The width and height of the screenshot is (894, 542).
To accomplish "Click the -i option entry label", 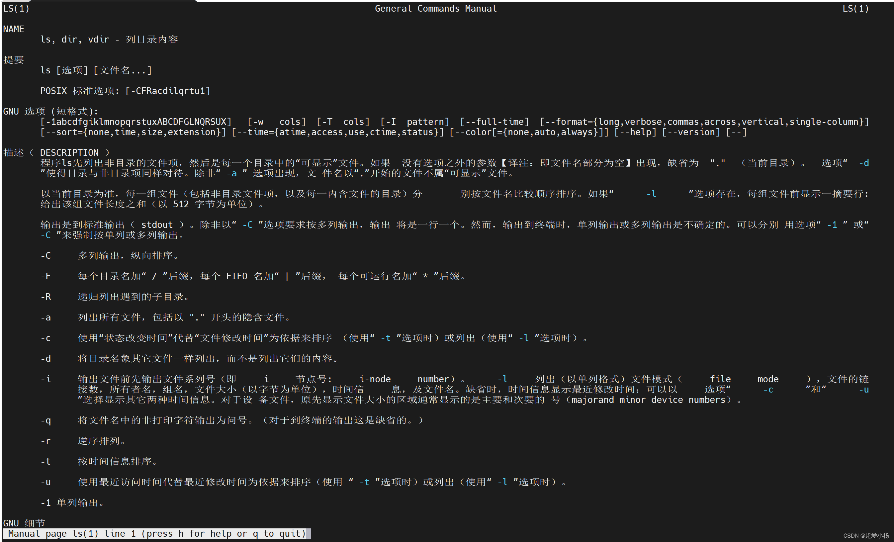I will [46, 379].
